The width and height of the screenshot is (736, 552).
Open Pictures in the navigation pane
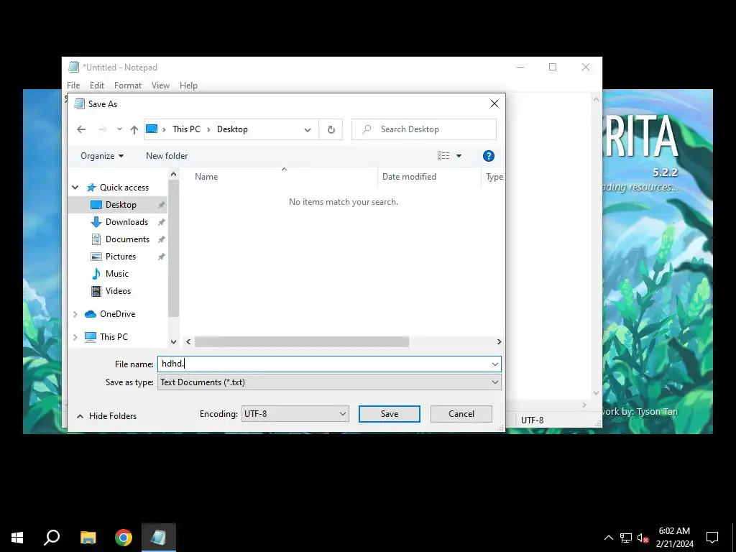point(121,257)
